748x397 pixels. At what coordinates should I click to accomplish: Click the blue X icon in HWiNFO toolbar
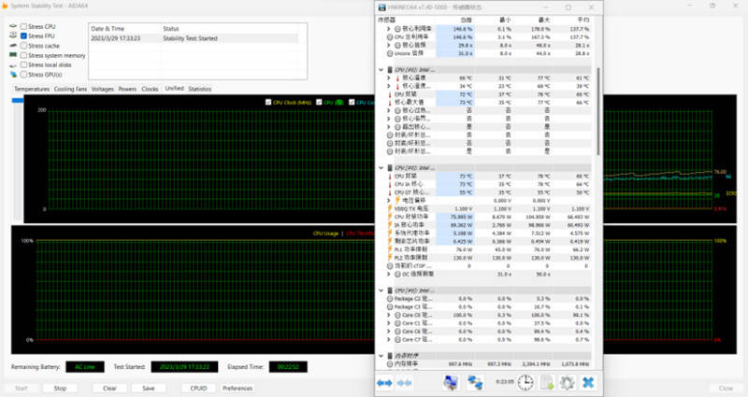[x=588, y=382]
